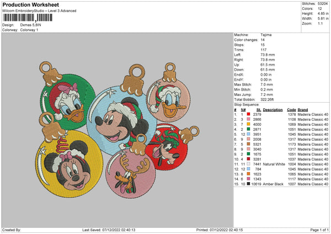This screenshot has height=234, width=331.
Task: Click the 'Last Saved: 07/12/2022 02:40:13' text
Action: point(109,230)
